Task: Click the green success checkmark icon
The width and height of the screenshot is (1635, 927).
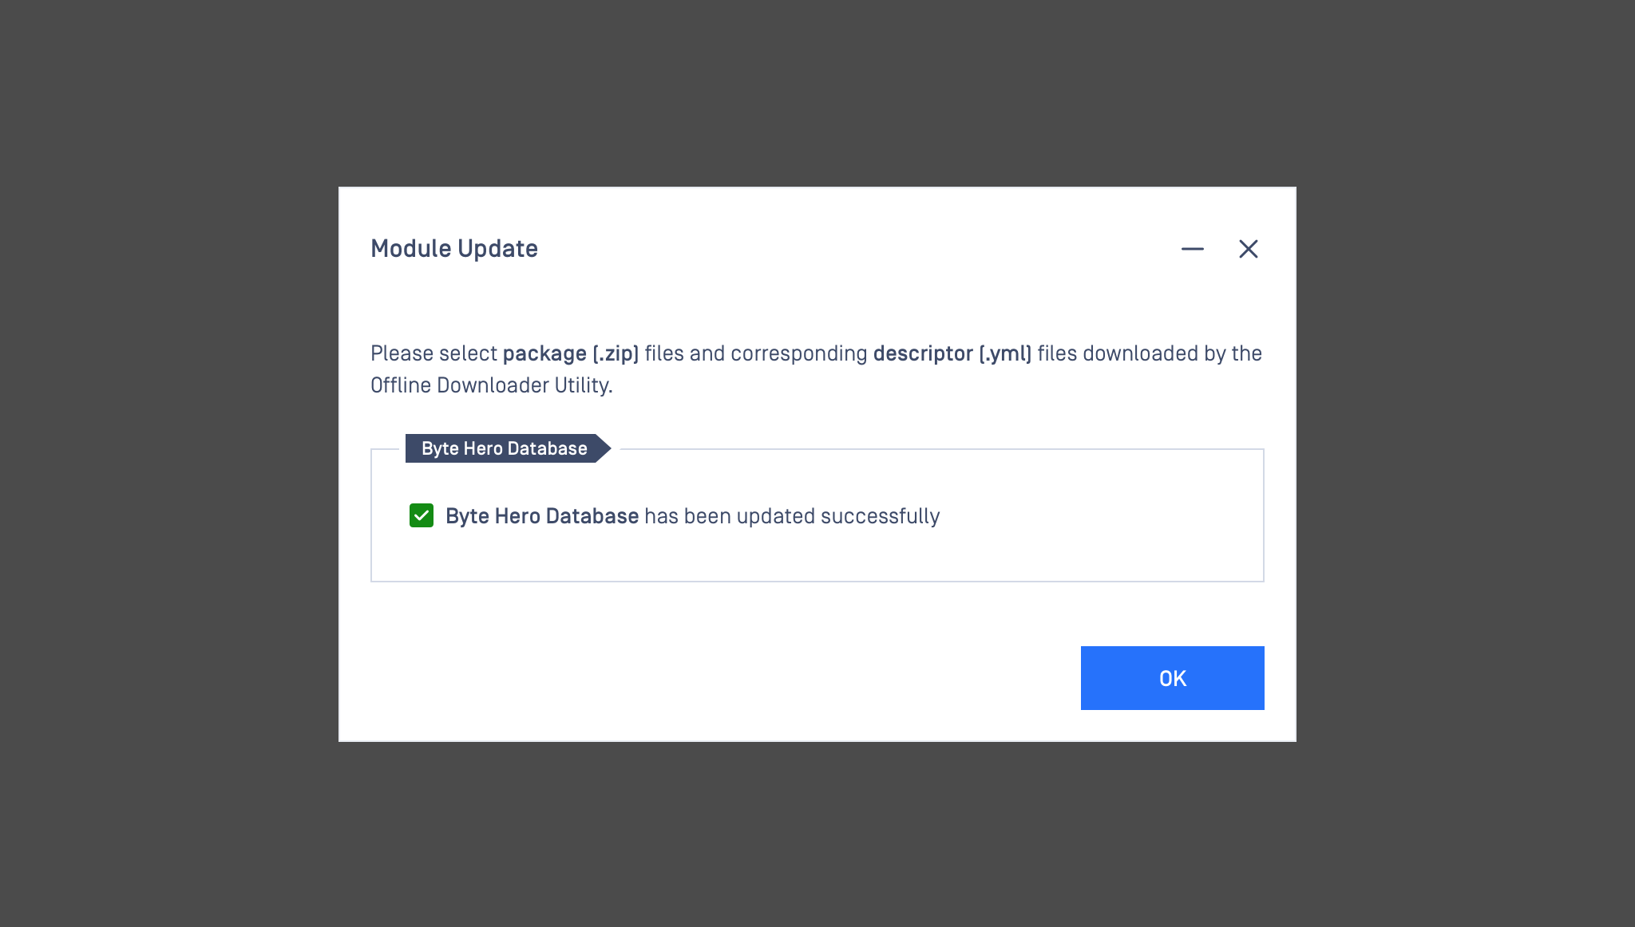Action: click(422, 515)
